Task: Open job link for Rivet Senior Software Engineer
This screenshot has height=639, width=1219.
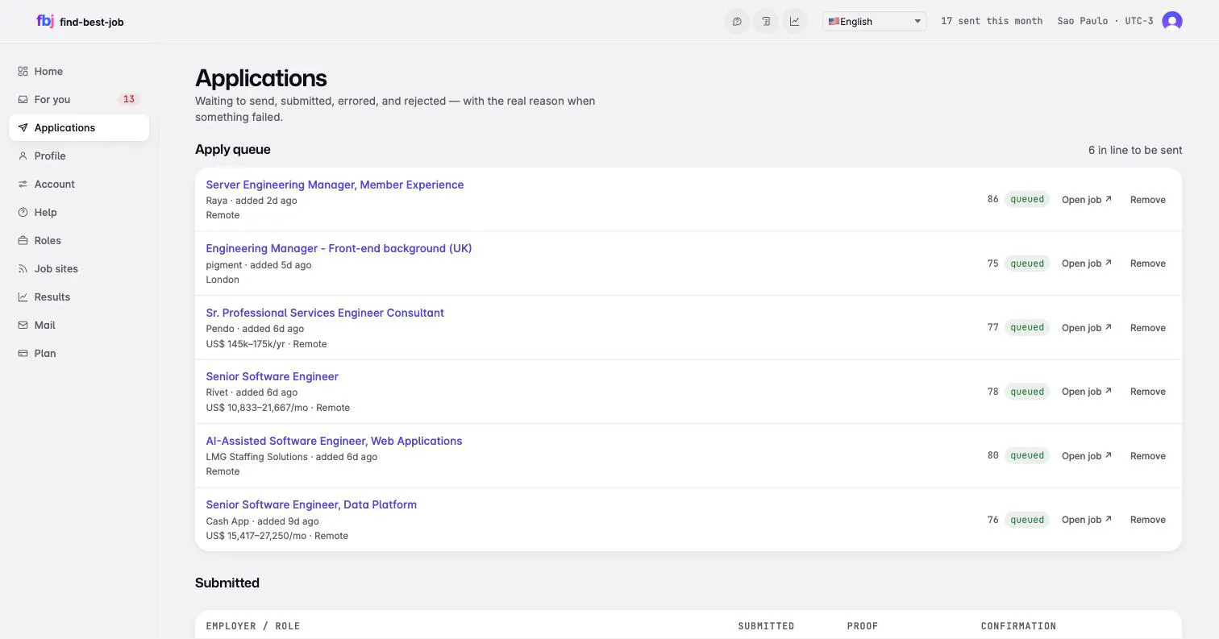Action: [1086, 392]
